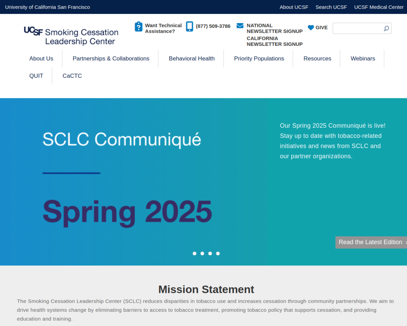
Task: Open UCSF Medical Center link
Action: click(379, 7)
